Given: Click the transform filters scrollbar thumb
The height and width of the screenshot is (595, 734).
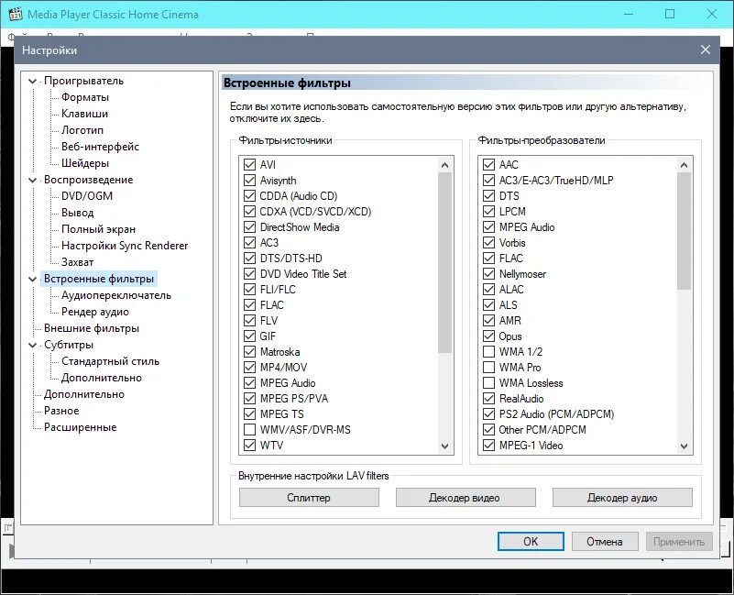Looking at the screenshot, I should [x=684, y=231].
